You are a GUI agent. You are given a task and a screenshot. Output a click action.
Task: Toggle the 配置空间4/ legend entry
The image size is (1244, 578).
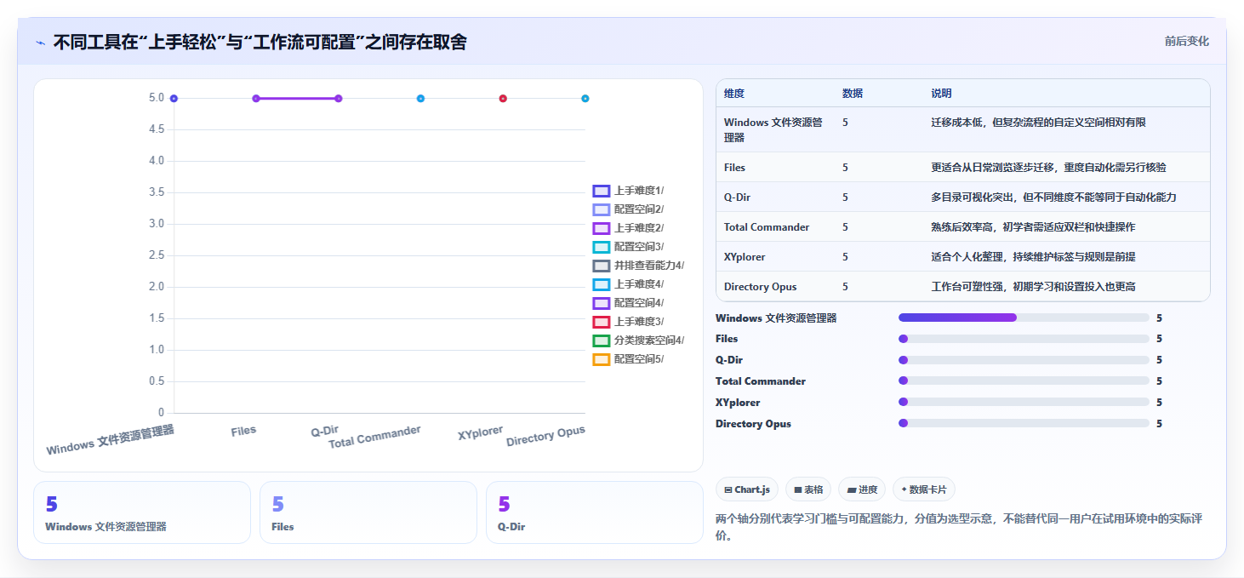pos(628,303)
